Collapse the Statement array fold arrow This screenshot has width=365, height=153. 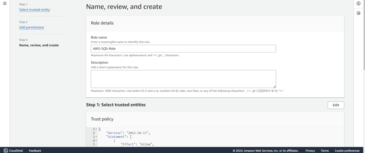pos(96,137)
